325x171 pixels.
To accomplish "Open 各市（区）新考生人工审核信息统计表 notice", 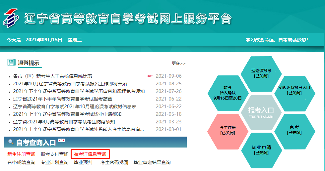I will (x=52, y=76).
